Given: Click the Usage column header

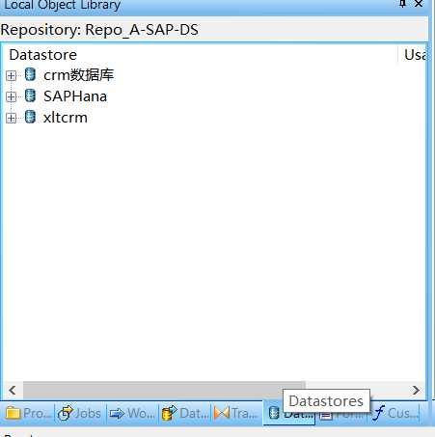Looking at the screenshot, I should [x=415, y=55].
